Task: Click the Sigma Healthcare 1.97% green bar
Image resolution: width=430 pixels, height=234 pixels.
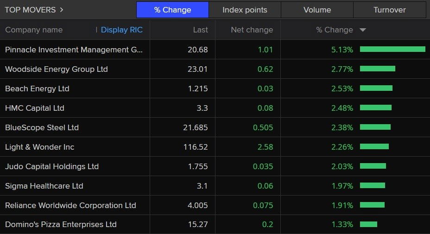Action: coord(373,185)
